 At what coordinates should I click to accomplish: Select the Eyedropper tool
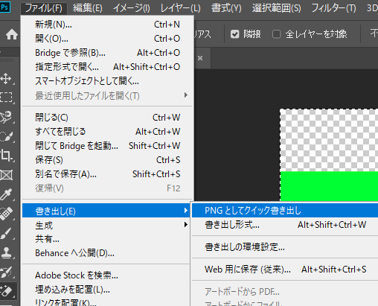pyautogui.click(x=6, y=194)
